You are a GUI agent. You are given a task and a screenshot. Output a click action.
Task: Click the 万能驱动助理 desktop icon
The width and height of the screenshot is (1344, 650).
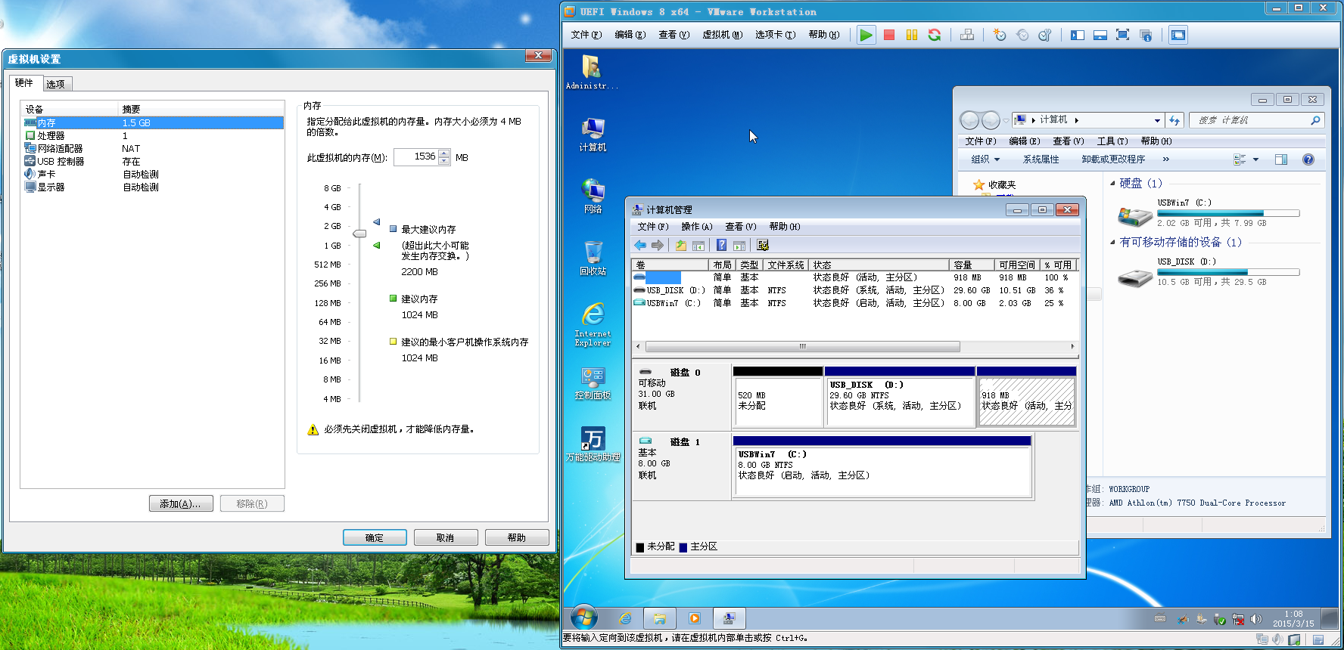tap(593, 444)
